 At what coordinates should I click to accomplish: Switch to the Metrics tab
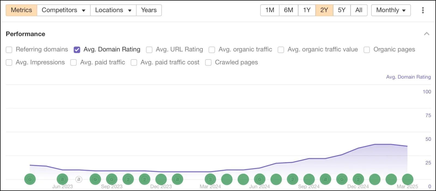[x=21, y=10]
